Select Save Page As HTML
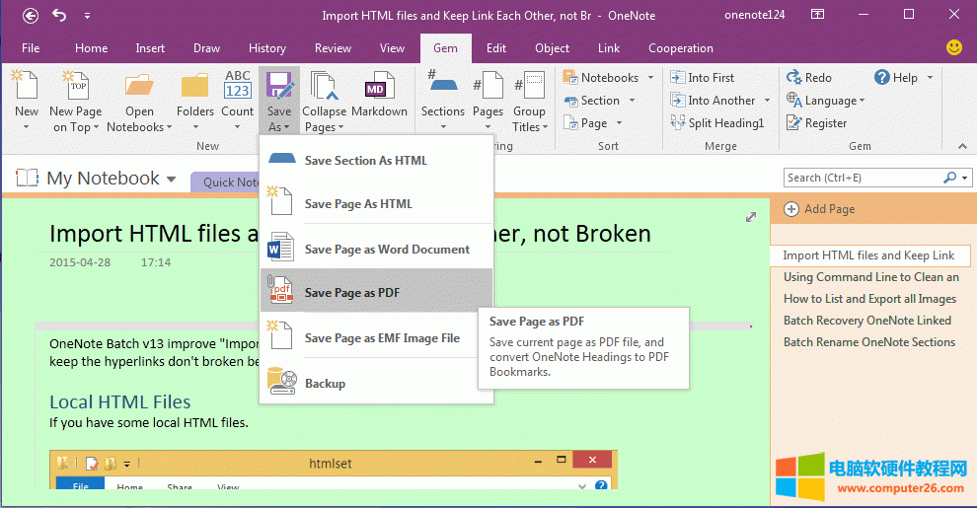 point(376,203)
